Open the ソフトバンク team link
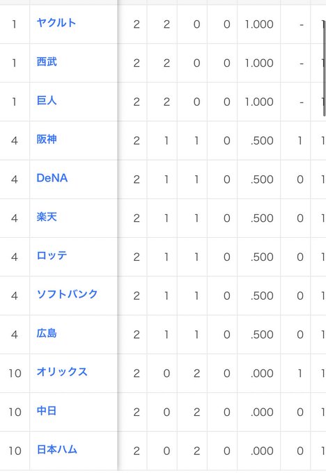The image size is (326, 473). pyautogui.click(x=67, y=294)
